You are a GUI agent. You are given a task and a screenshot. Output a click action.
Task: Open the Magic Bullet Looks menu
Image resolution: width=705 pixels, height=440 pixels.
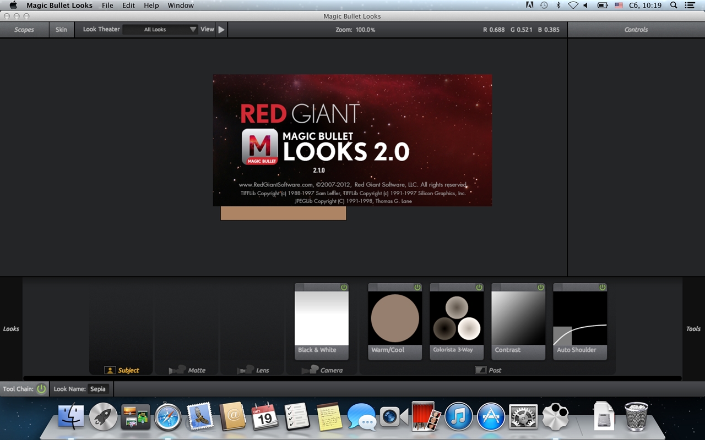coord(59,5)
